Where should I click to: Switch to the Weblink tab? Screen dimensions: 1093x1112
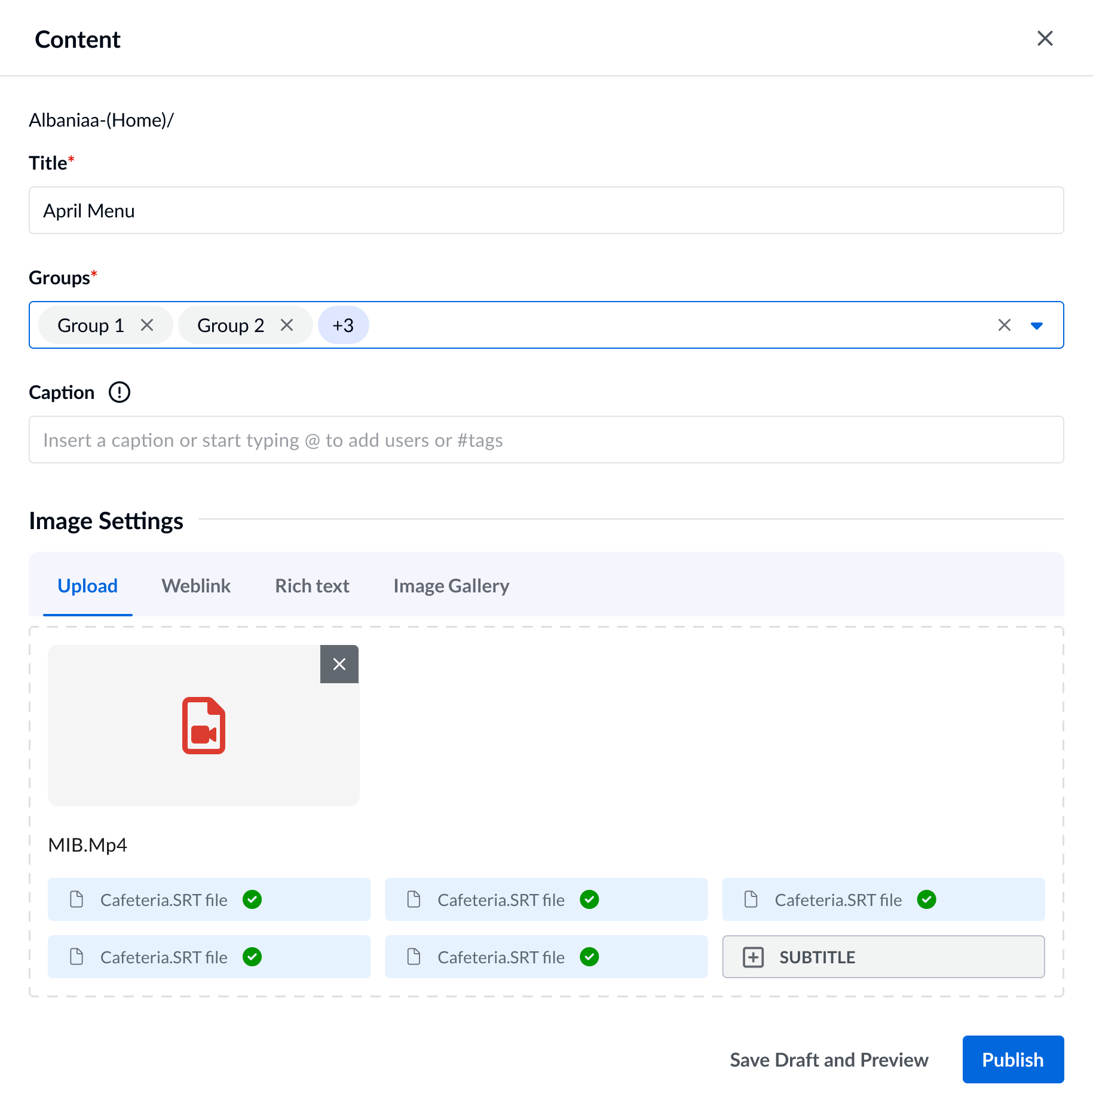[x=195, y=585]
